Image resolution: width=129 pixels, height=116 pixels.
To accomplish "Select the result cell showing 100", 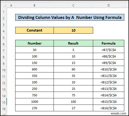I will point(73,102).
